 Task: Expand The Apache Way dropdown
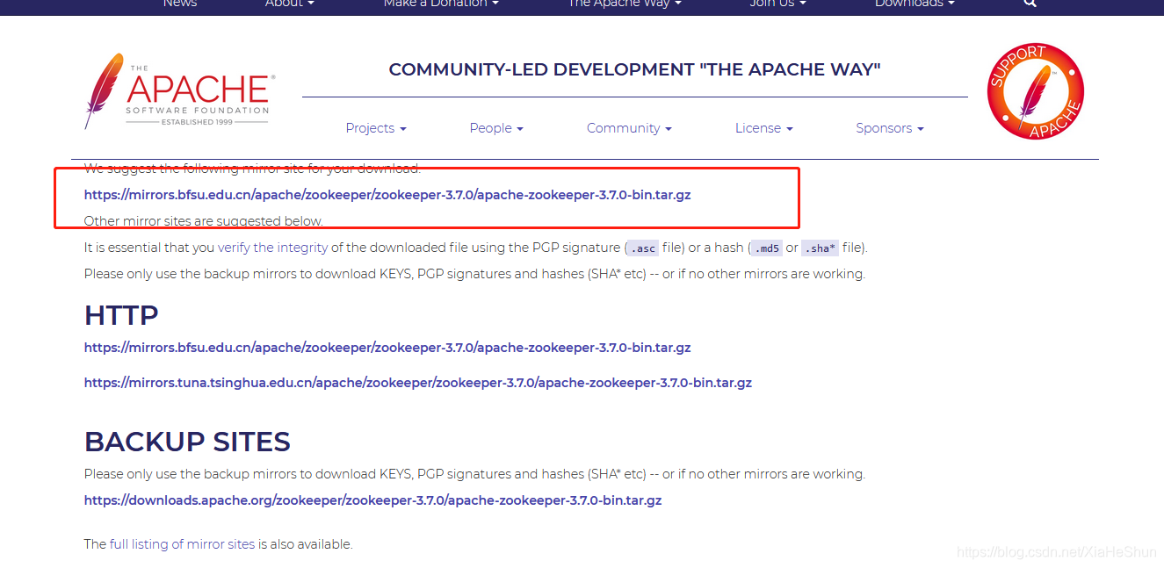[625, 4]
